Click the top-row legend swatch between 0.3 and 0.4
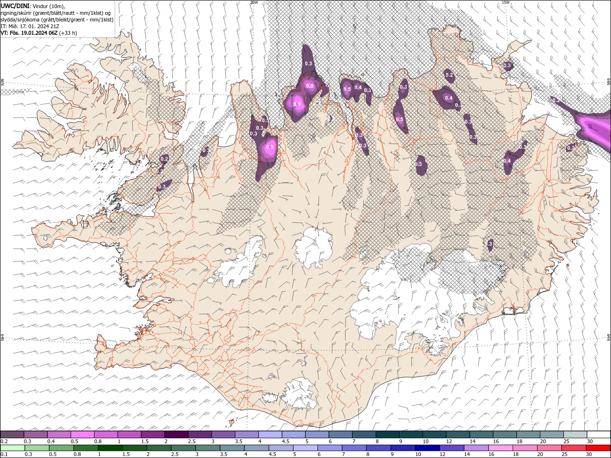This screenshot has width=611, height=458. [x=36, y=435]
